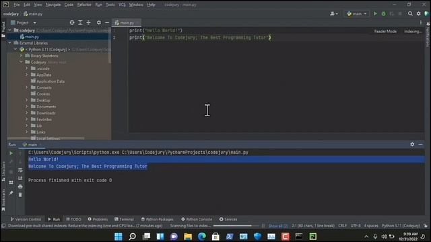Hide the Run panel with minus icon
Screen dimensions: 431x242
pos(420,144)
